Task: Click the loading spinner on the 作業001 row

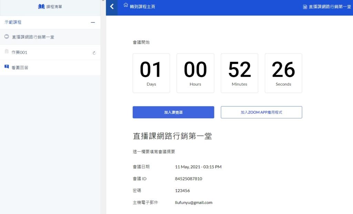Action: click(x=94, y=53)
